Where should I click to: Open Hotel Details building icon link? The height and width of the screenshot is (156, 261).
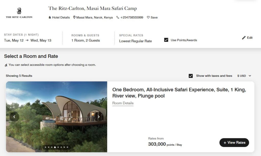tap(50, 18)
